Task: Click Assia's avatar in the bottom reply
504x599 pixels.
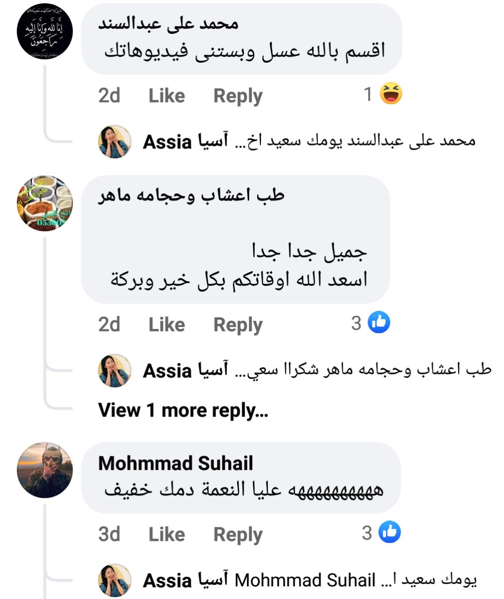Action: click(x=115, y=580)
